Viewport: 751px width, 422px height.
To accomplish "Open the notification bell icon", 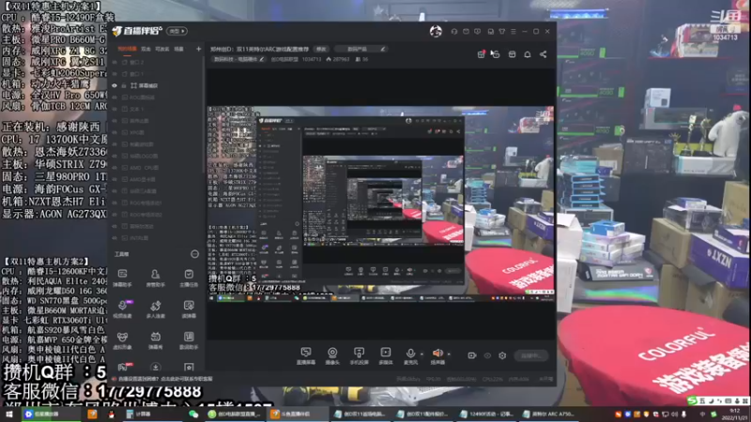I will [x=528, y=54].
